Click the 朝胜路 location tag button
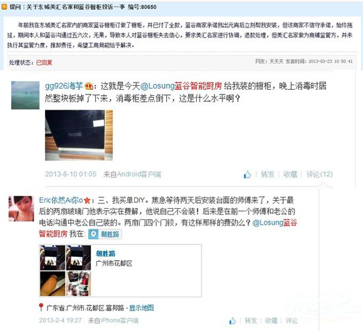363x331 pixels. tap(105, 234)
